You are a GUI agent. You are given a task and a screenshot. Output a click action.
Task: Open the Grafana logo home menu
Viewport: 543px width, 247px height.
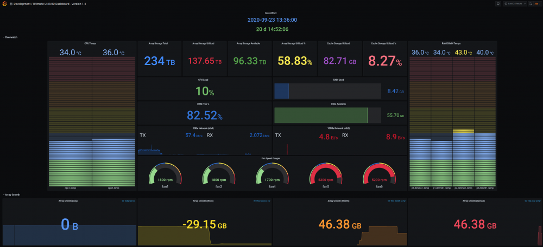[x=4, y=3]
